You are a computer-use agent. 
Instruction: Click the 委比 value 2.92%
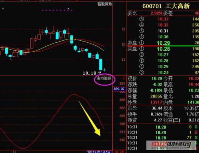pyautogui.click(x=156, y=13)
